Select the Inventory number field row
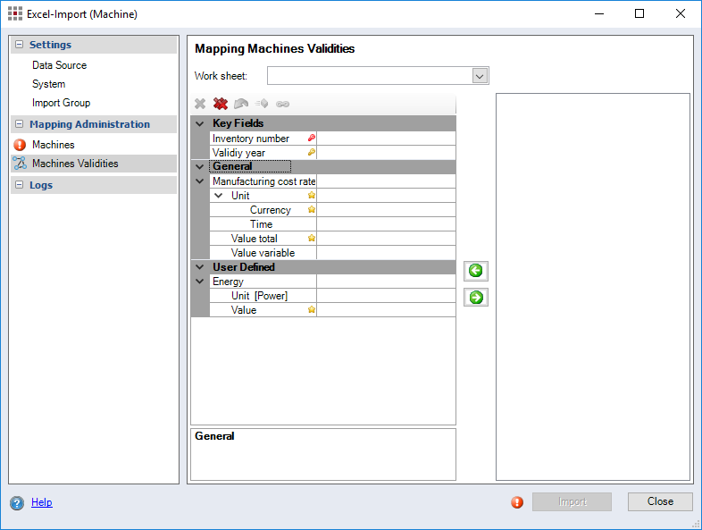 251,139
